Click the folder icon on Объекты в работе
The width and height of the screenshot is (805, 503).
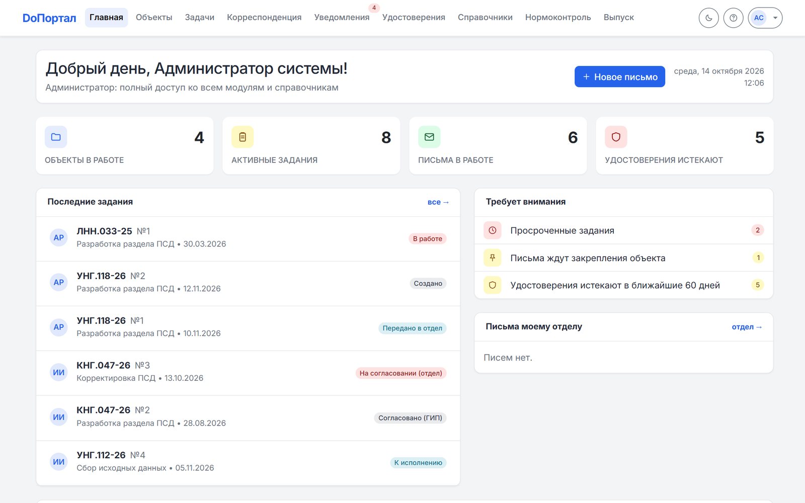[x=56, y=137]
